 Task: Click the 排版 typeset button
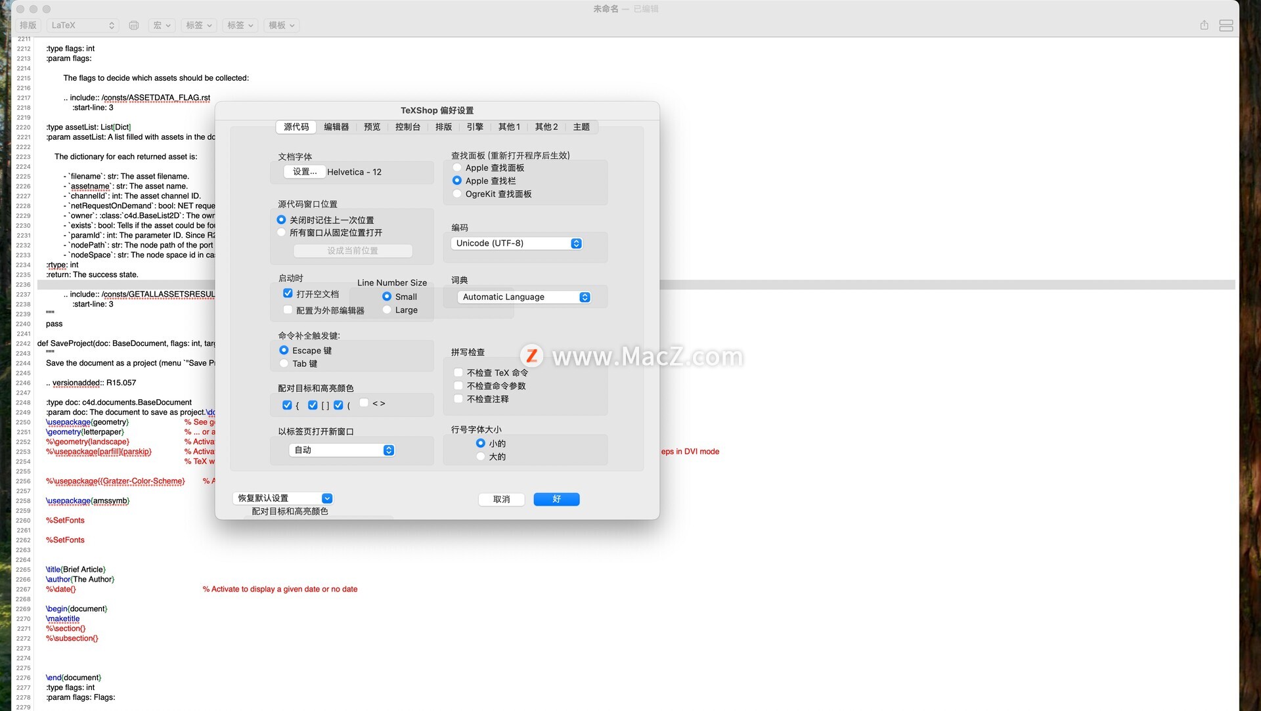(28, 26)
